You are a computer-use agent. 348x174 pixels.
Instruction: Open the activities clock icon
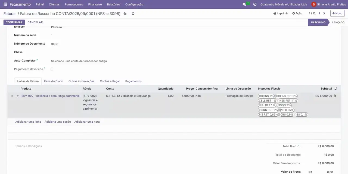pyautogui.click(x=255, y=4)
